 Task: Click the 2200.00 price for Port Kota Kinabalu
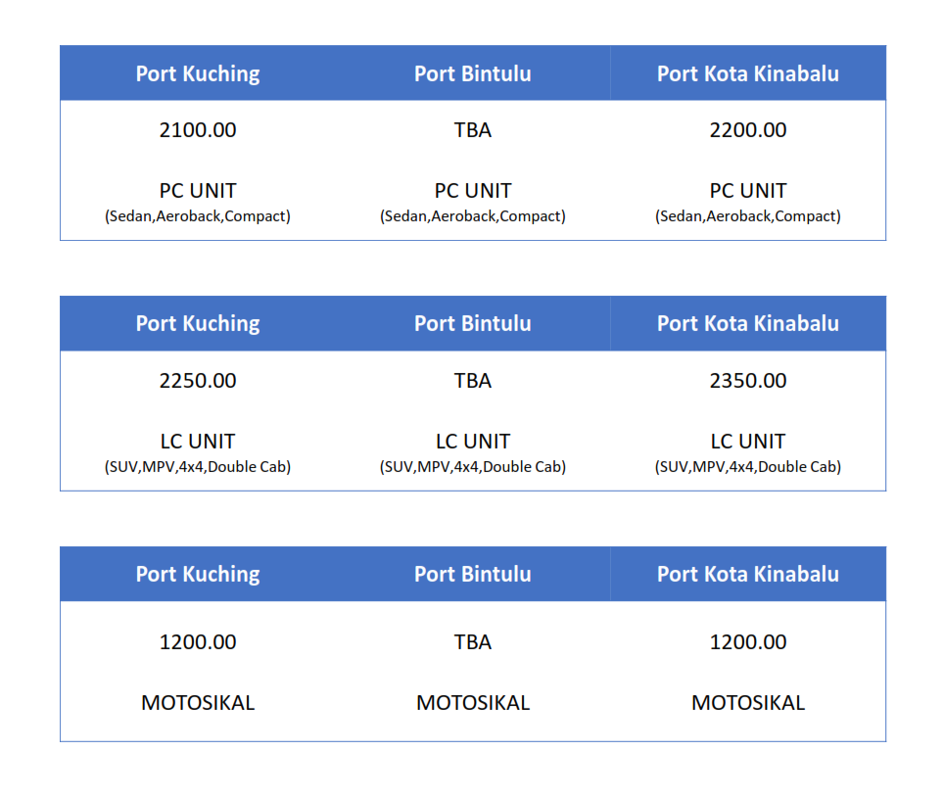(x=748, y=130)
